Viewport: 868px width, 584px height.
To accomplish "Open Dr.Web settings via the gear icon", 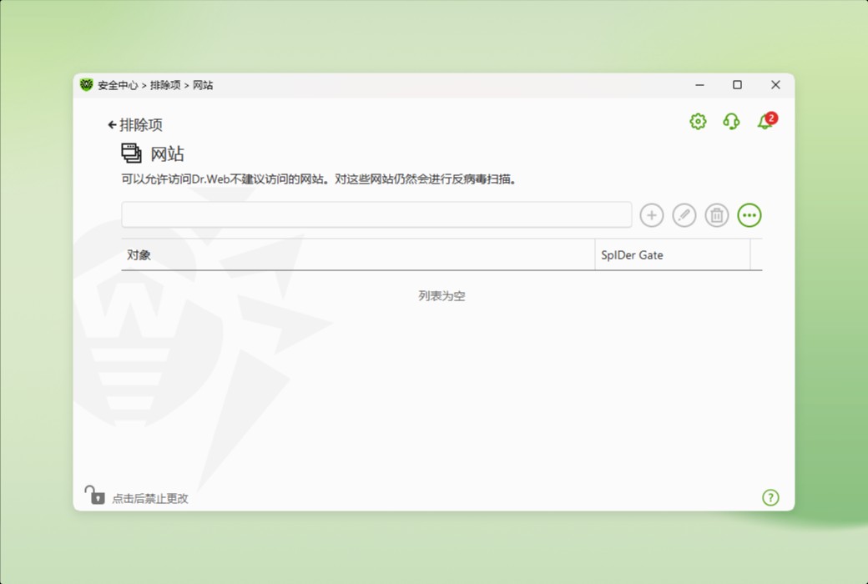I will pos(697,121).
